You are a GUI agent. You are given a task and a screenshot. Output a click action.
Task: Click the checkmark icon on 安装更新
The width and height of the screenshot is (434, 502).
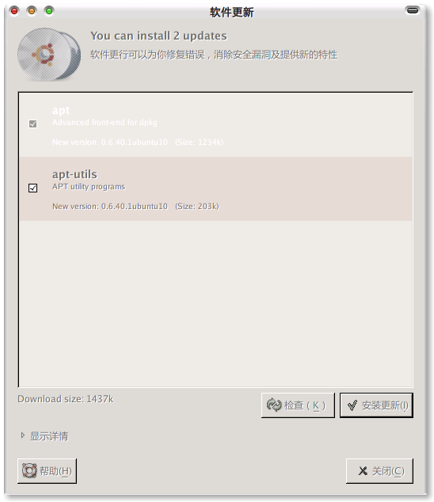[352, 405]
